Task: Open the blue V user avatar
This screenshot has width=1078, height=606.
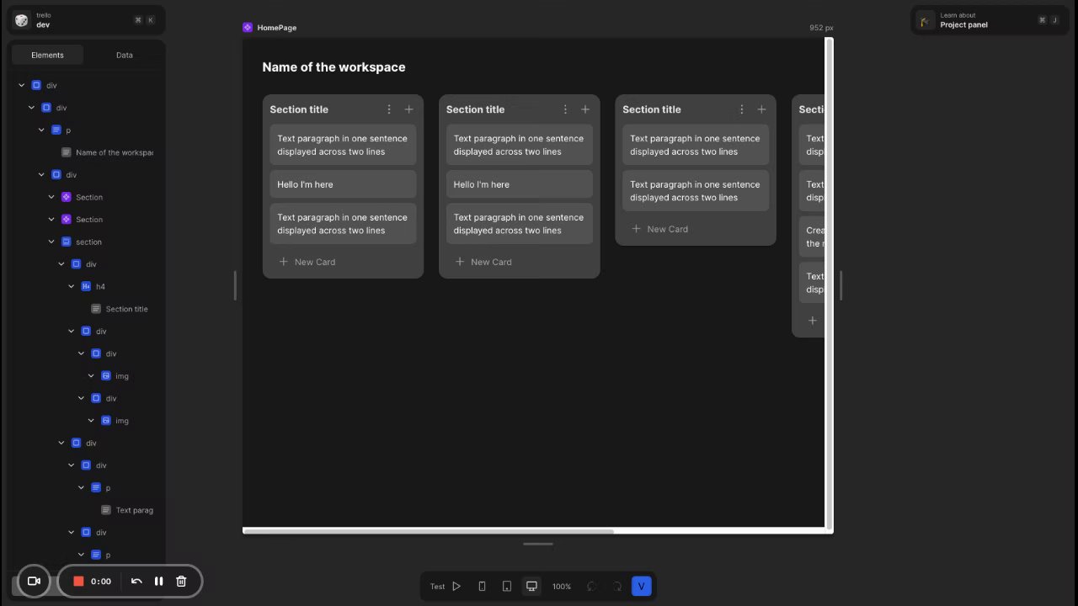Action: [x=641, y=587]
